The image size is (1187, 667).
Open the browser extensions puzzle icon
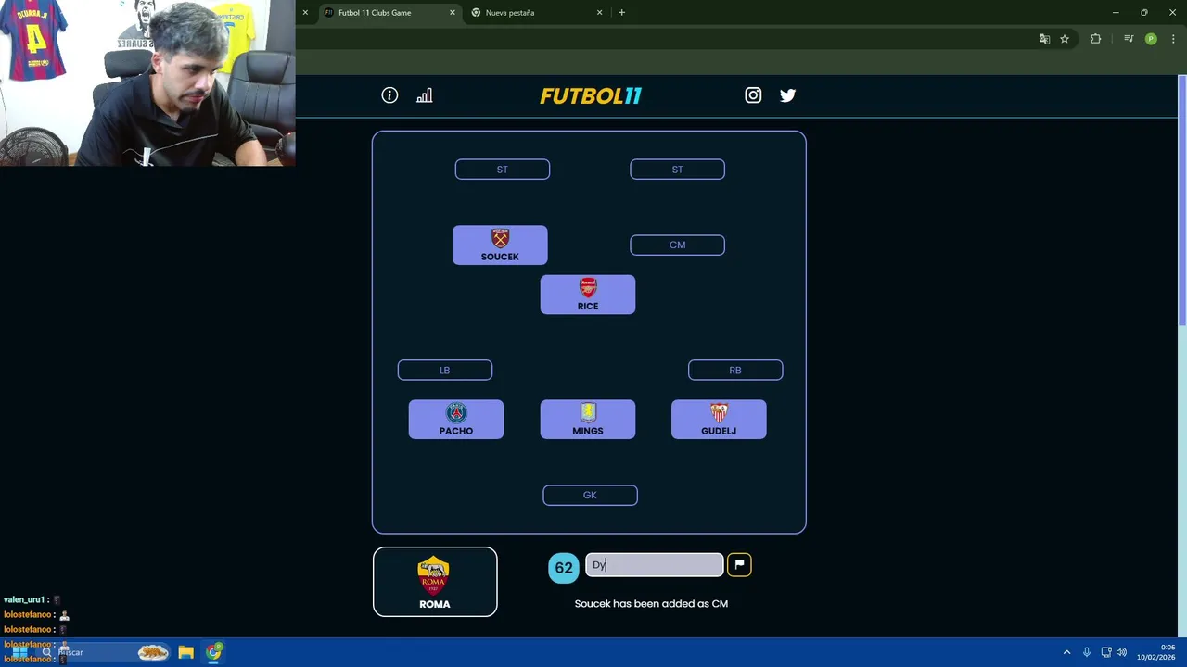click(1095, 39)
